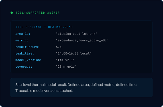
Task: Click the Traceable model version attached text
Action: [x=44, y=91]
